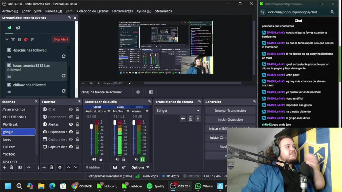Viewport: 342px width, 192px height.
Task: Show the hidden Captura de ventana source
Action: [71, 139]
